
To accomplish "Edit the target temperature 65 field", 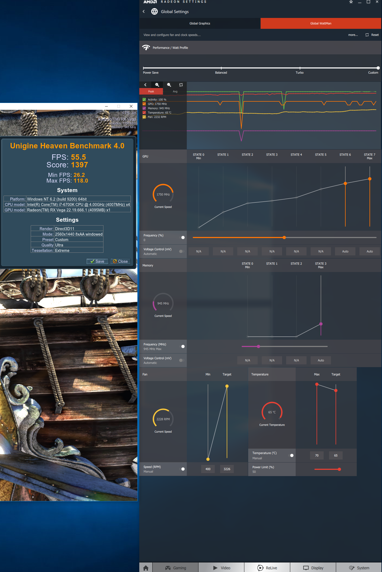I will 336,455.
